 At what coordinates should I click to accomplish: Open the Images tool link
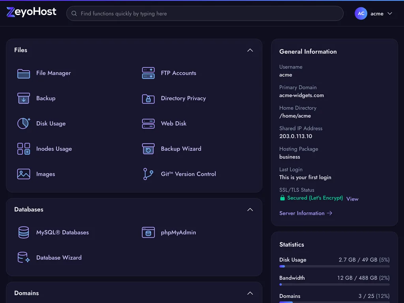[46, 174]
